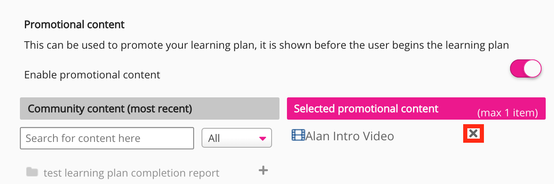Click the "(max 1 item)" label
The image size is (554, 184).
coord(508,113)
